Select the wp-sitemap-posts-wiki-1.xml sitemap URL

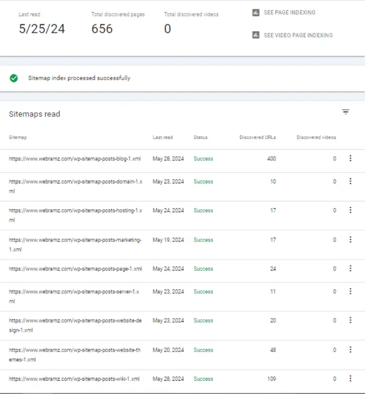[x=74, y=379]
